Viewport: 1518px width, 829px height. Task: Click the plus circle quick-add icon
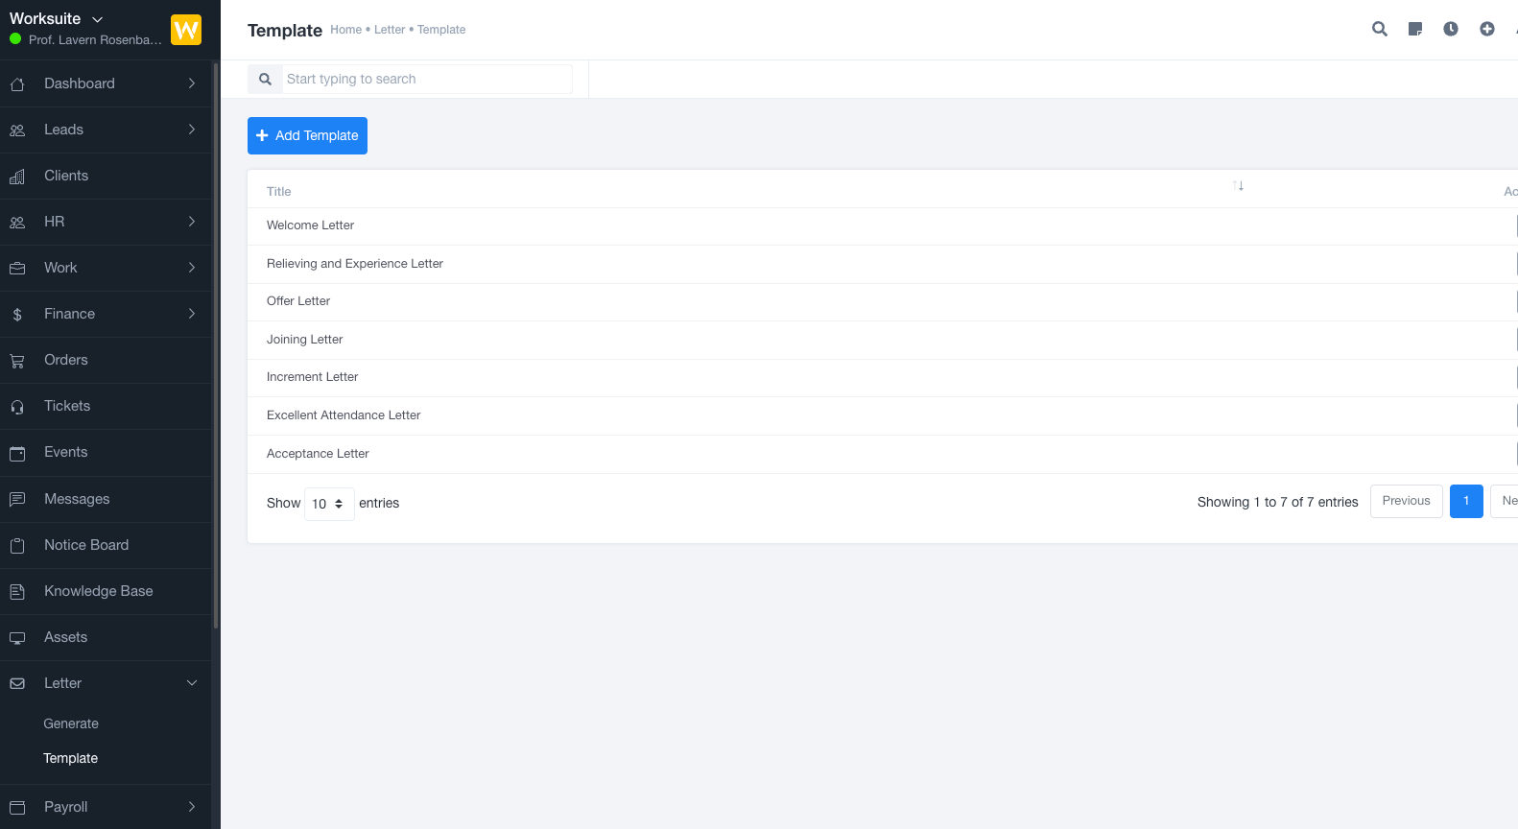click(x=1486, y=29)
